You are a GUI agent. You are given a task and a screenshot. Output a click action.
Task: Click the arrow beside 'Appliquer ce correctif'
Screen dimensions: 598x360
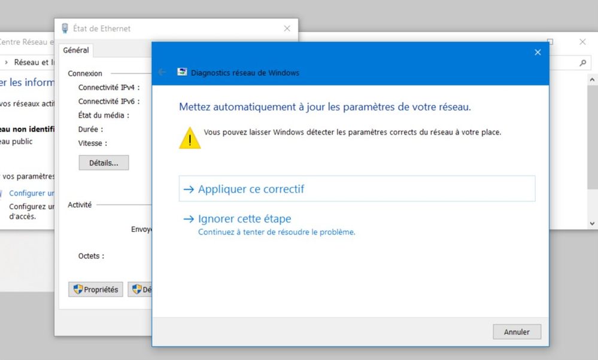click(x=189, y=190)
